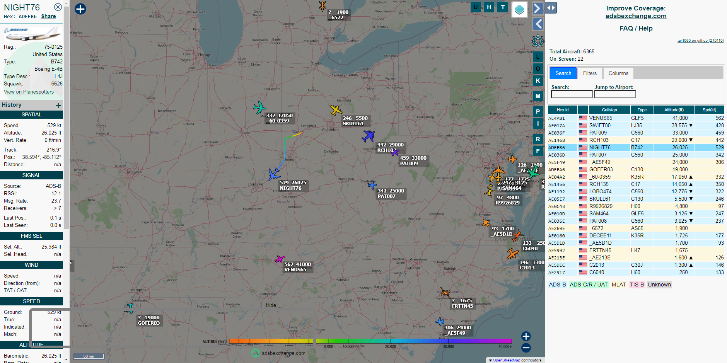Sort table by Callsign column
The image size is (727, 363).
609,110
